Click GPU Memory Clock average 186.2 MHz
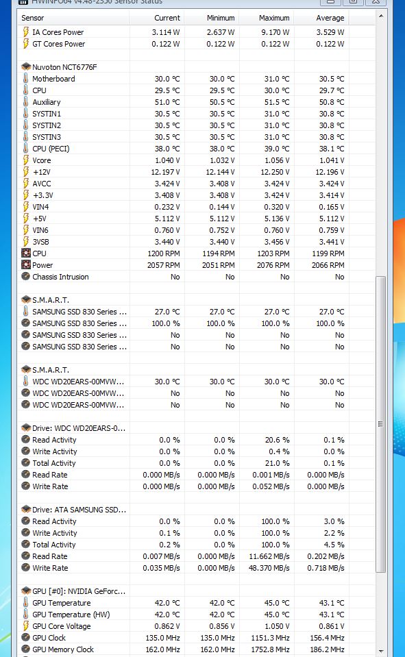This screenshot has width=405, height=657. coord(327,649)
